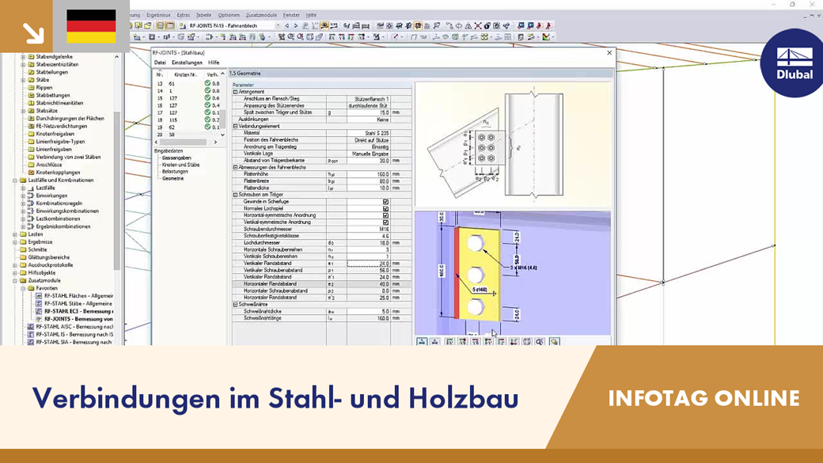Close the RF-JOINTS dialog

609,52
